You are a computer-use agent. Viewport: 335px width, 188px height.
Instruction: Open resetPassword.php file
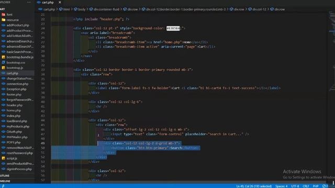(17, 153)
